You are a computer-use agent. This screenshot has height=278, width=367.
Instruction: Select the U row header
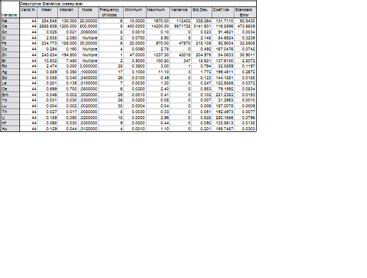pyautogui.click(x=10, y=117)
